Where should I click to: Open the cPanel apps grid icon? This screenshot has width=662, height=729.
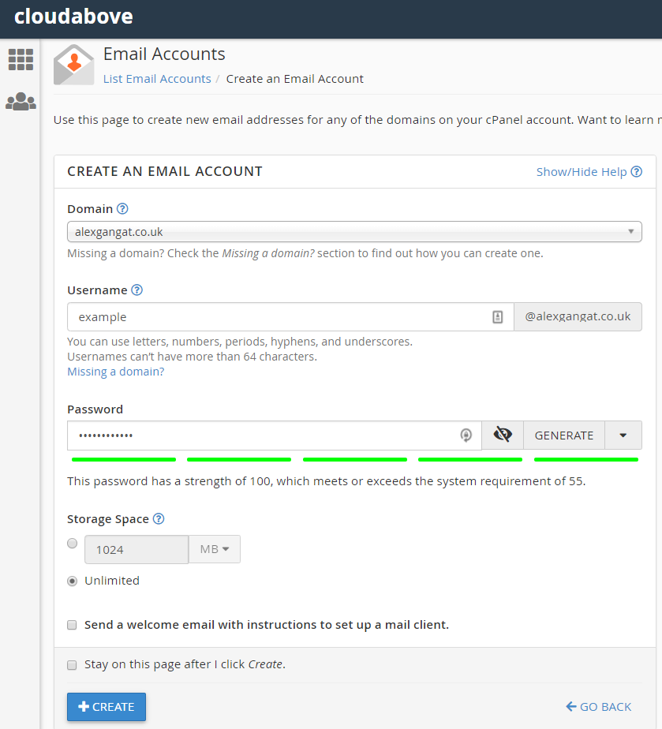point(21,59)
